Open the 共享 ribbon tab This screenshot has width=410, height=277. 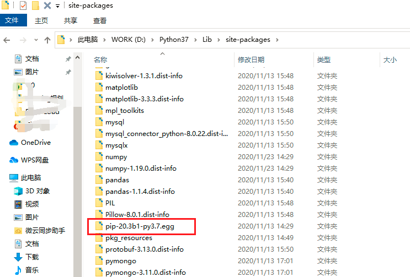point(71,20)
